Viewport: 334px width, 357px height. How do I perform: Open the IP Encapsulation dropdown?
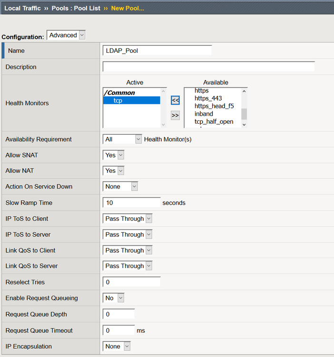117,347
